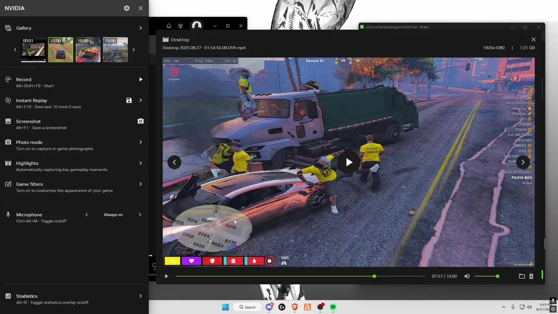Click the 07:57 / 10:00 time readout
Screen dimensions: 558x314
(444, 276)
